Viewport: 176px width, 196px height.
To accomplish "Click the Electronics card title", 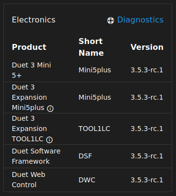I will [x=34, y=20].
